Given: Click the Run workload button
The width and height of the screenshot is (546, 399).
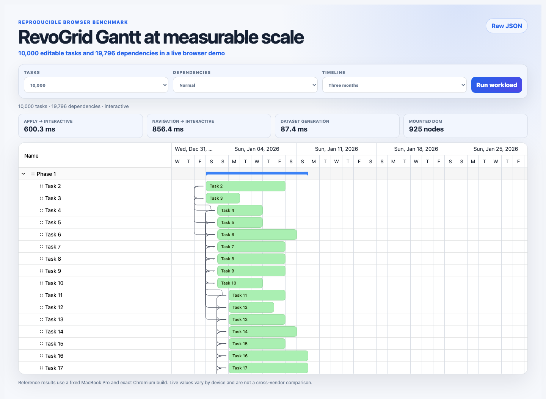Looking at the screenshot, I should pyautogui.click(x=497, y=85).
